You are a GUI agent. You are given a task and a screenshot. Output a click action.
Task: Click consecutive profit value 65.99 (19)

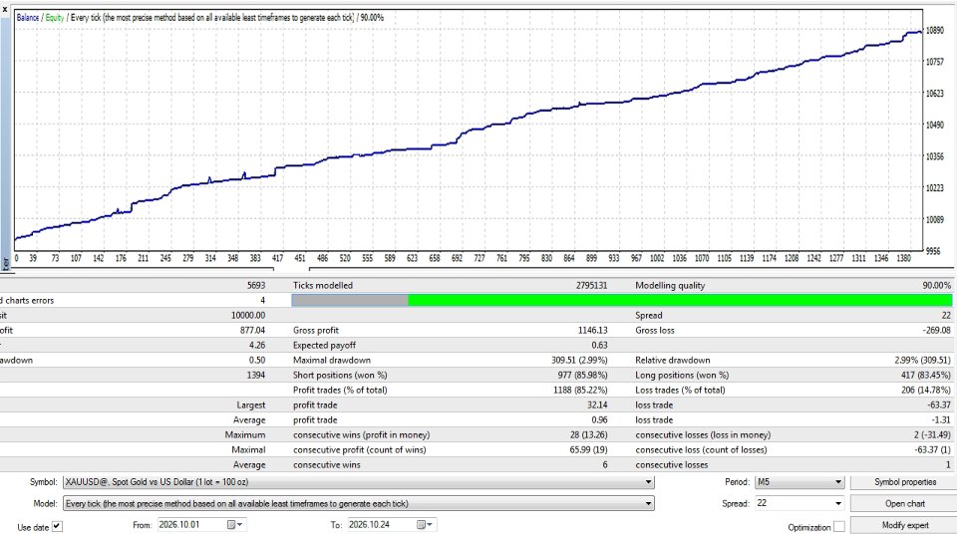click(588, 449)
